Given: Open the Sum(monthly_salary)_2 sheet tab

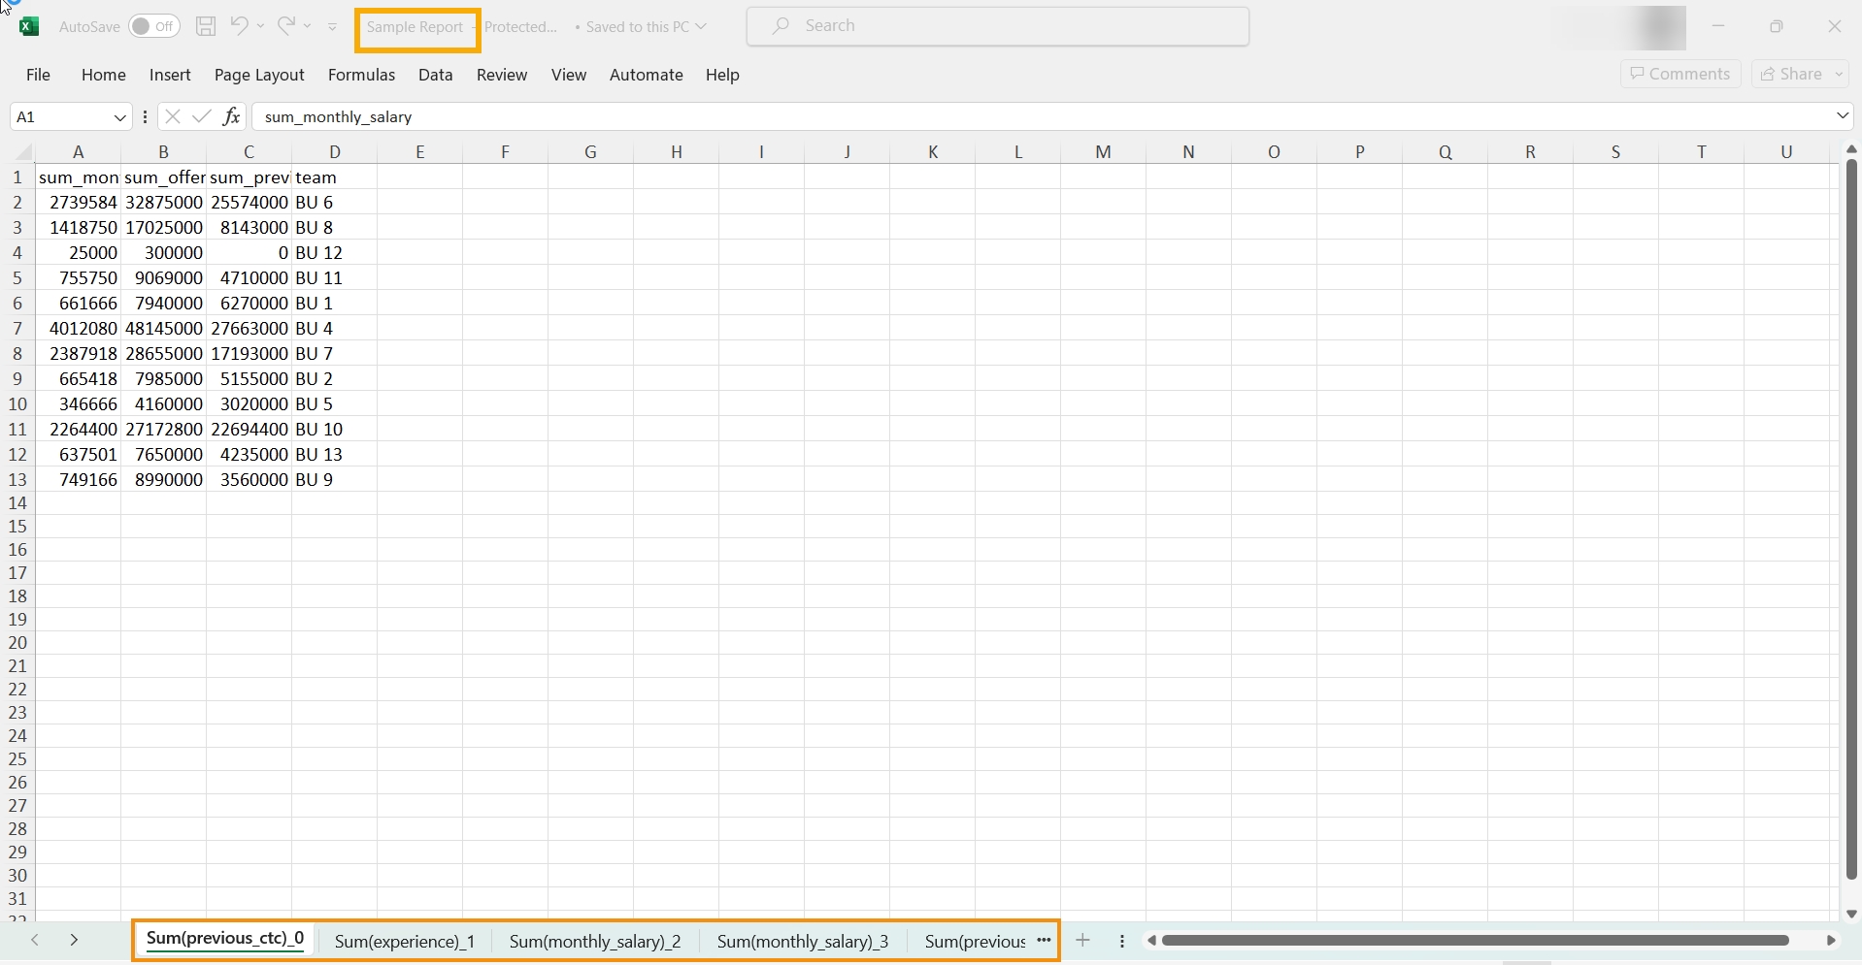Looking at the screenshot, I should (x=595, y=942).
